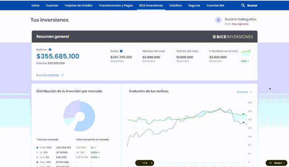Click the 0,02% UF change
The image size is (289, 167).
click(x=95, y=152)
